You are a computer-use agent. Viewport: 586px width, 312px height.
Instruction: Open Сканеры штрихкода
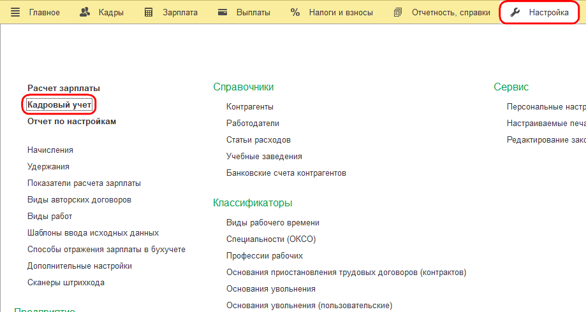(x=66, y=283)
